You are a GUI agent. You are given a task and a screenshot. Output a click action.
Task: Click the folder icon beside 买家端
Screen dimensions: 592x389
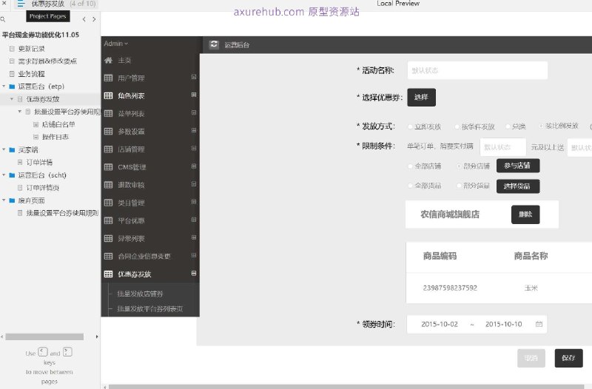pos(12,150)
